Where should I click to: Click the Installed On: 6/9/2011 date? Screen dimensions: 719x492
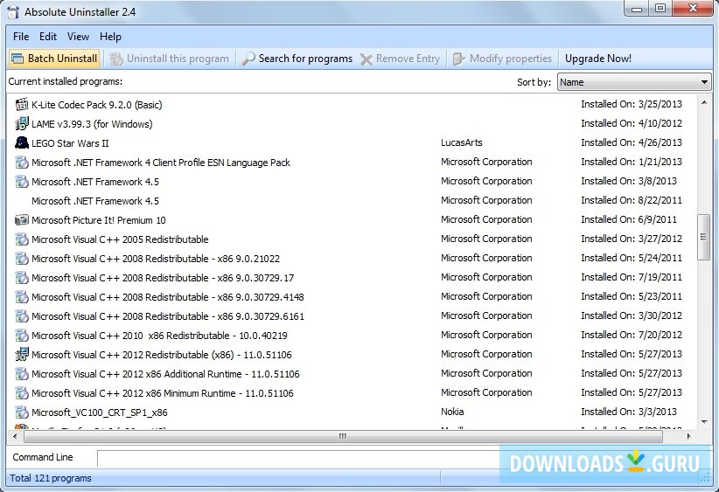click(x=629, y=219)
